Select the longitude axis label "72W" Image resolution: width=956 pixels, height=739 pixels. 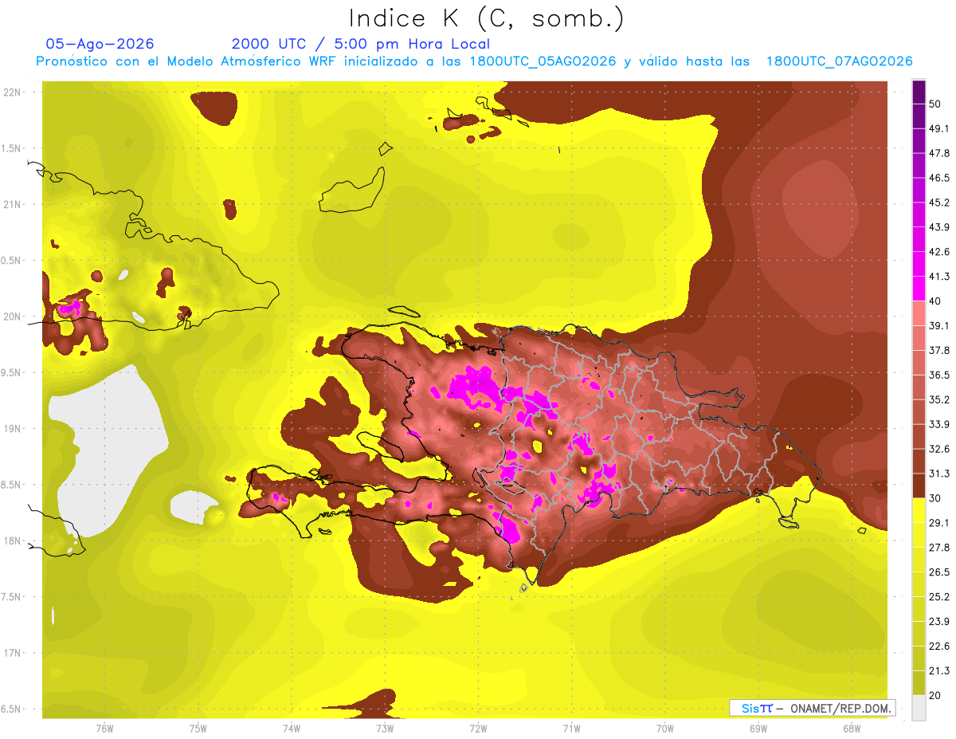(x=478, y=728)
